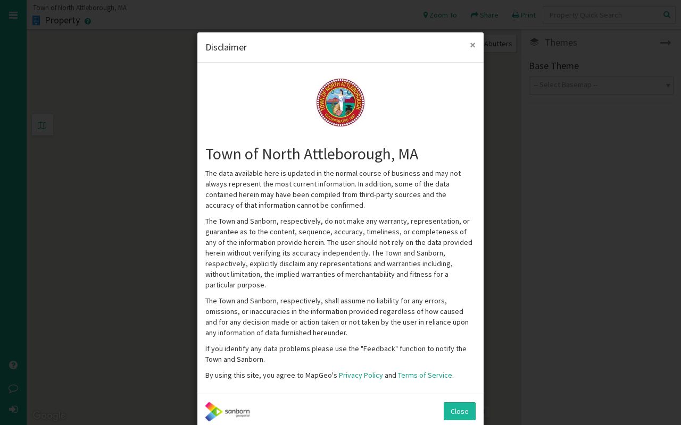Click the North Attleborough town seal

pyautogui.click(x=340, y=103)
